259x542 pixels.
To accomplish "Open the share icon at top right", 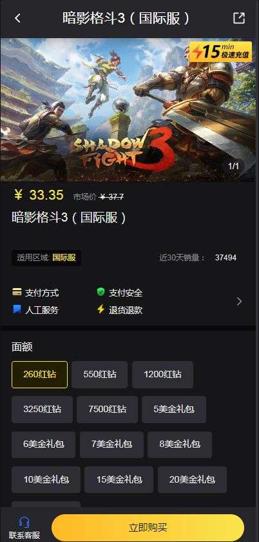I will click(x=239, y=18).
